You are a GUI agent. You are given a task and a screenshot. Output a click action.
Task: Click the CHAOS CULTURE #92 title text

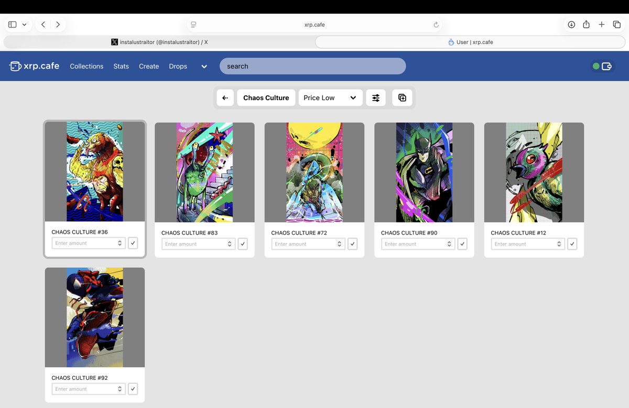[x=80, y=378]
